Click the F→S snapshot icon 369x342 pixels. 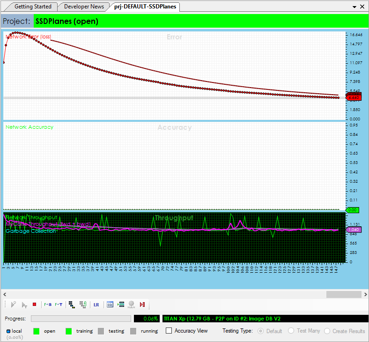[x=48, y=305]
